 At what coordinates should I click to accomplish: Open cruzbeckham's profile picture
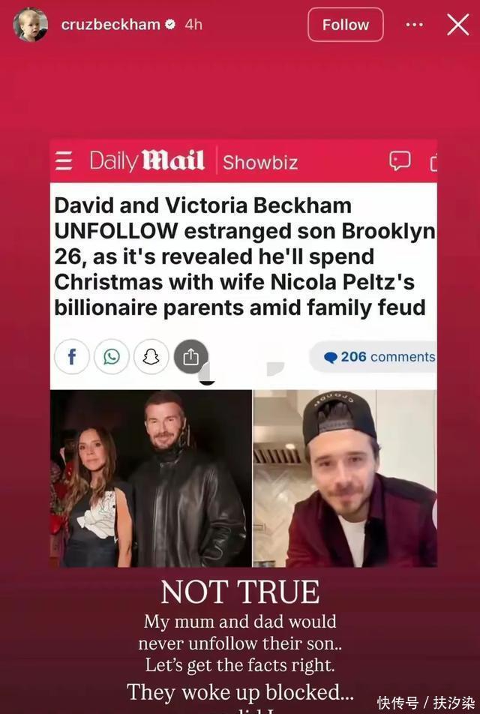tap(30, 25)
